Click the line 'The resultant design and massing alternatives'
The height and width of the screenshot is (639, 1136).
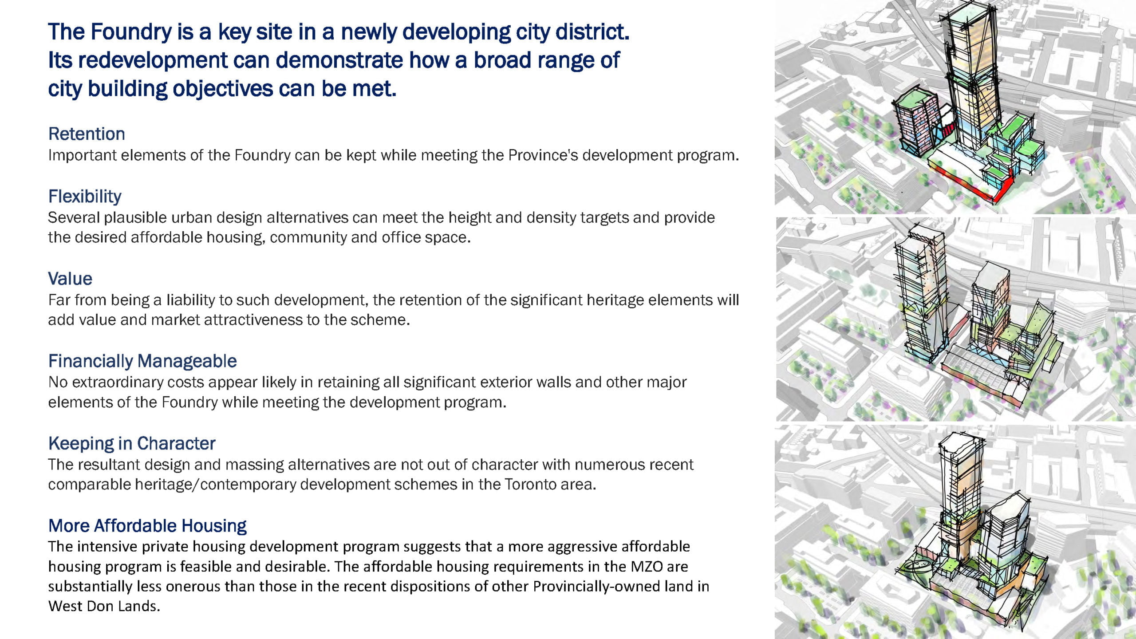point(371,465)
